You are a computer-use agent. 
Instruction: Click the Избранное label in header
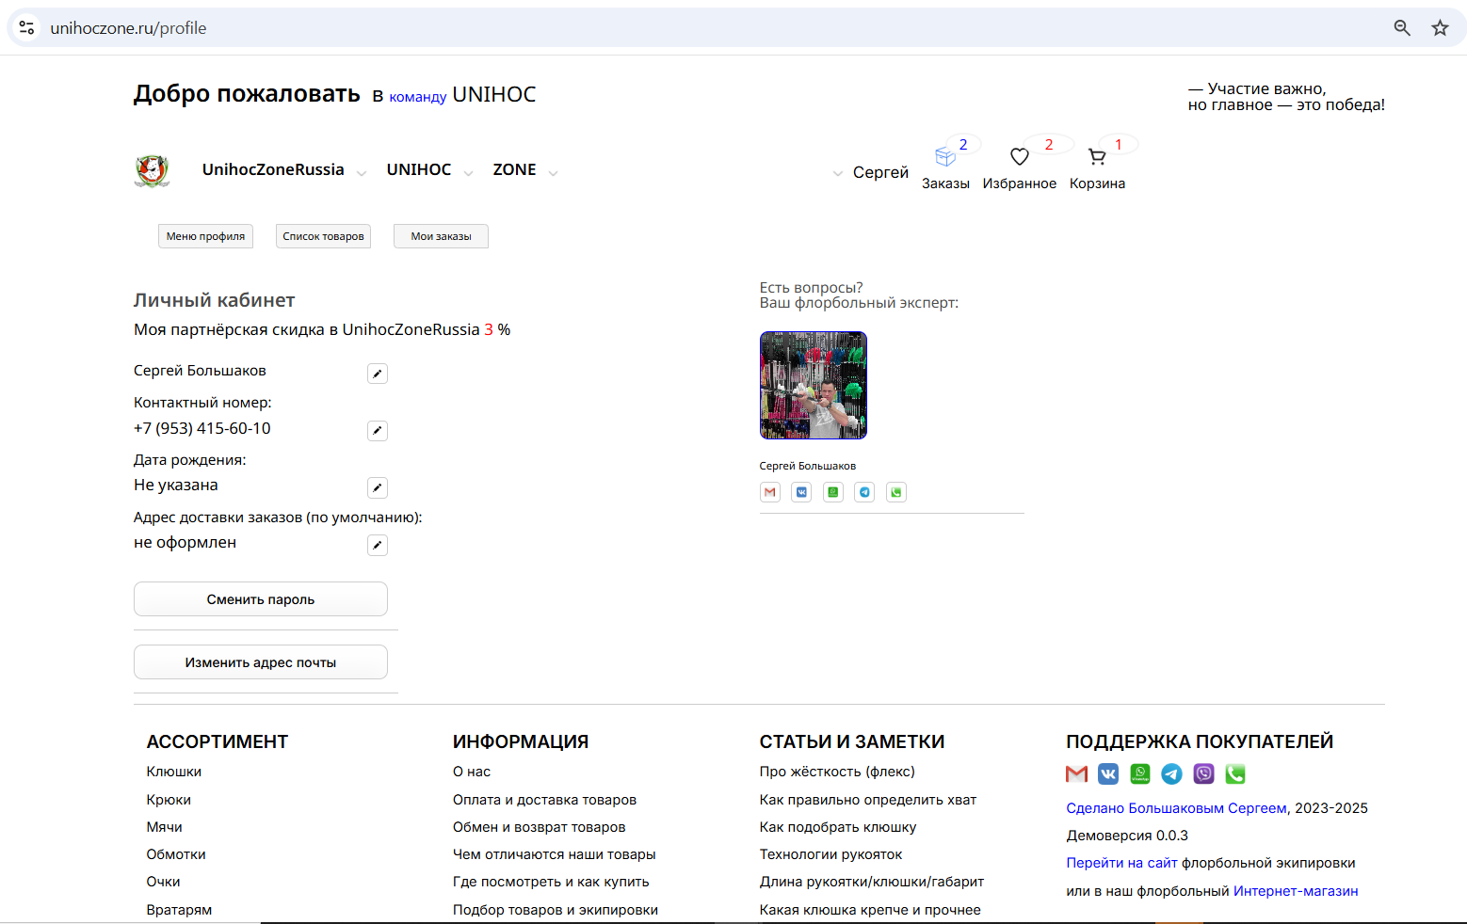(1020, 183)
